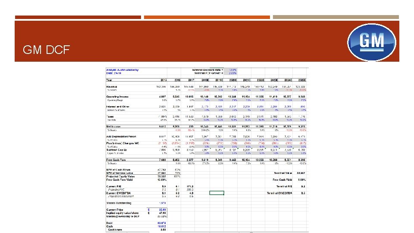414x233 pixels.
Task: Select the Projected Equity Value label
Action: (120, 176)
